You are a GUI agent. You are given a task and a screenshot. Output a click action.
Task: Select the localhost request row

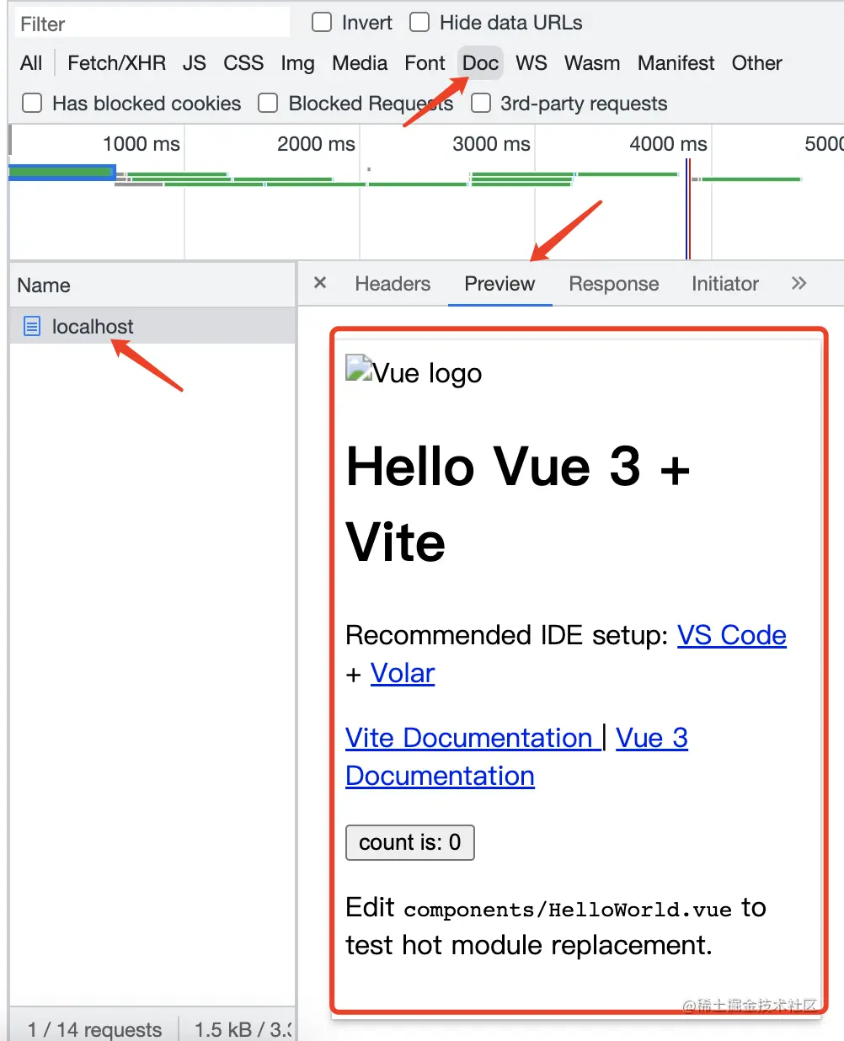tap(152, 326)
